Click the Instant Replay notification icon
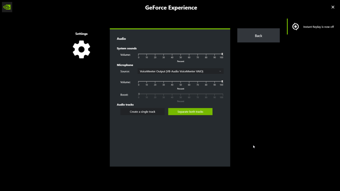340x191 pixels. [295, 27]
